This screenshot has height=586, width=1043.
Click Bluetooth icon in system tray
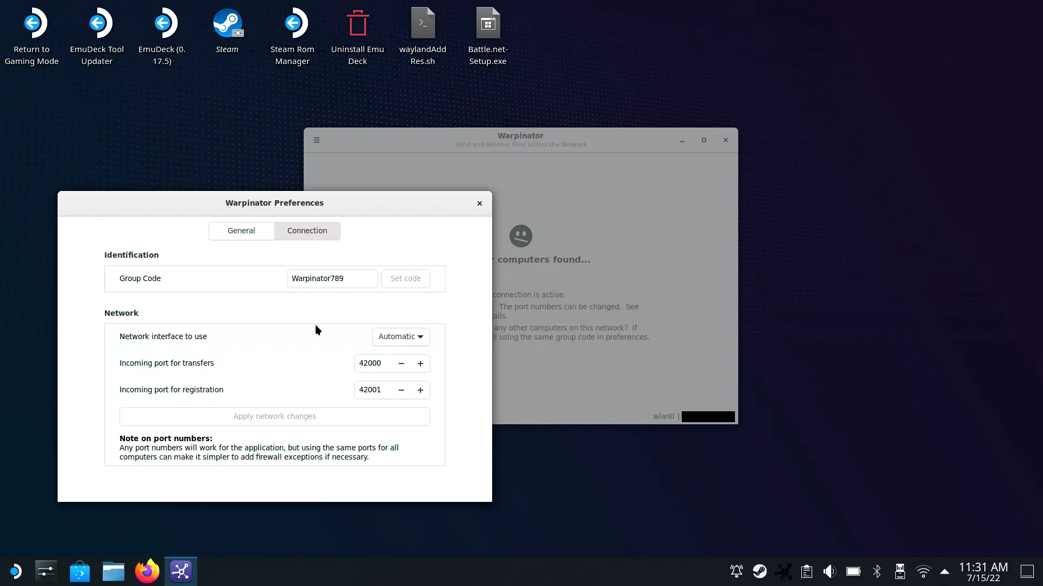[877, 571]
